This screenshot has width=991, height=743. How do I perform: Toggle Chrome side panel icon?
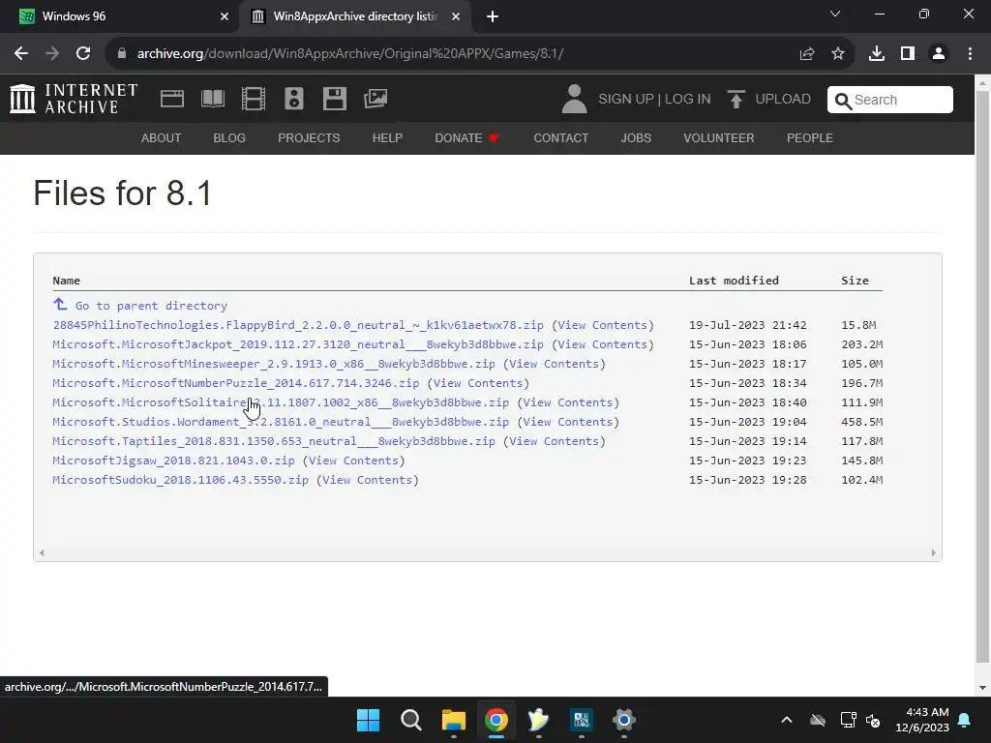point(908,54)
